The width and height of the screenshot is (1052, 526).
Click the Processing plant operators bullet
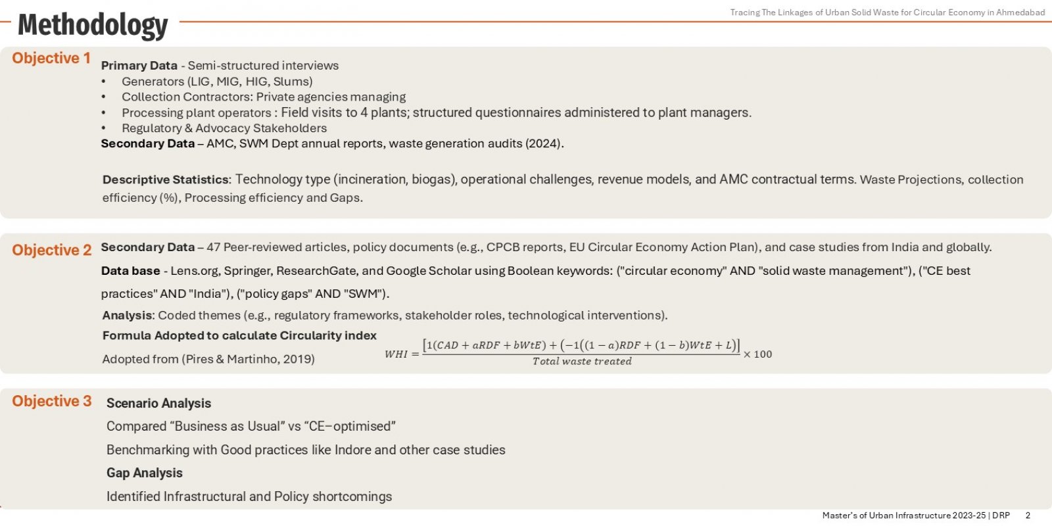tap(437, 113)
